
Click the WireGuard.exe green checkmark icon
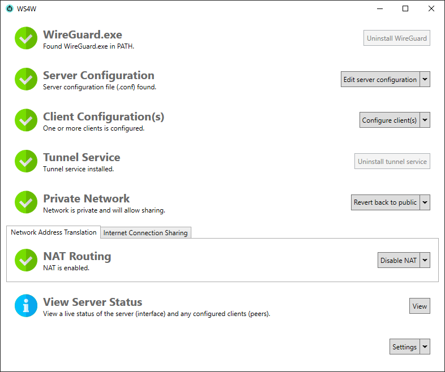tap(25, 38)
